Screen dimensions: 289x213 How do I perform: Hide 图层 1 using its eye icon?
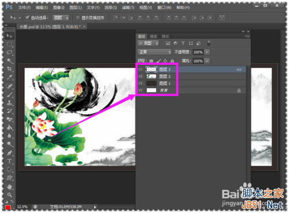tap(140, 83)
